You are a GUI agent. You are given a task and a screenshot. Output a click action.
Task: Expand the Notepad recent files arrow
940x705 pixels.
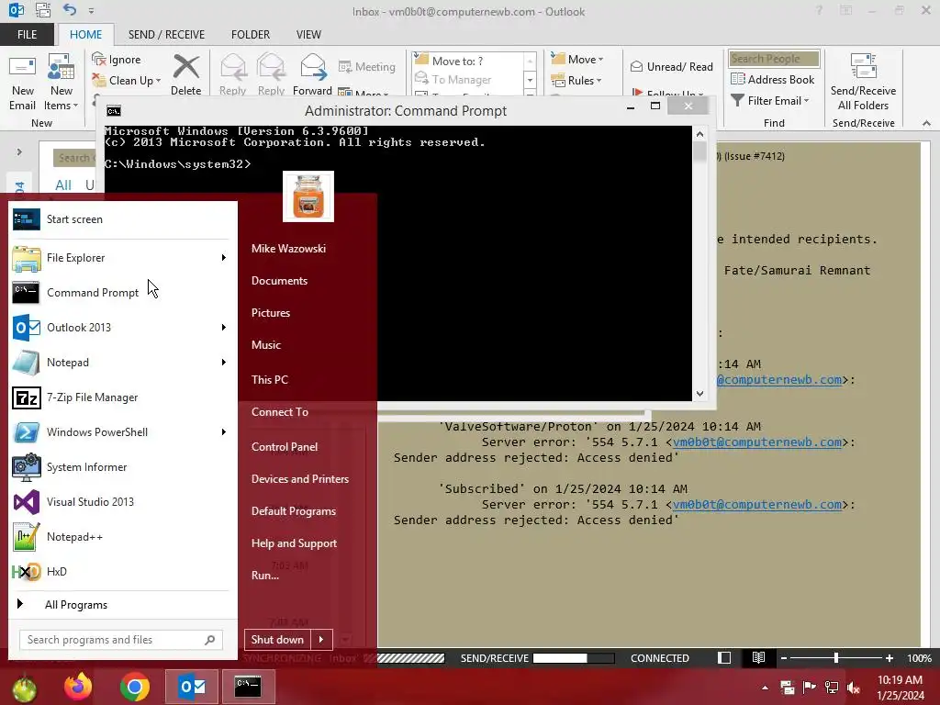[224, 362]
